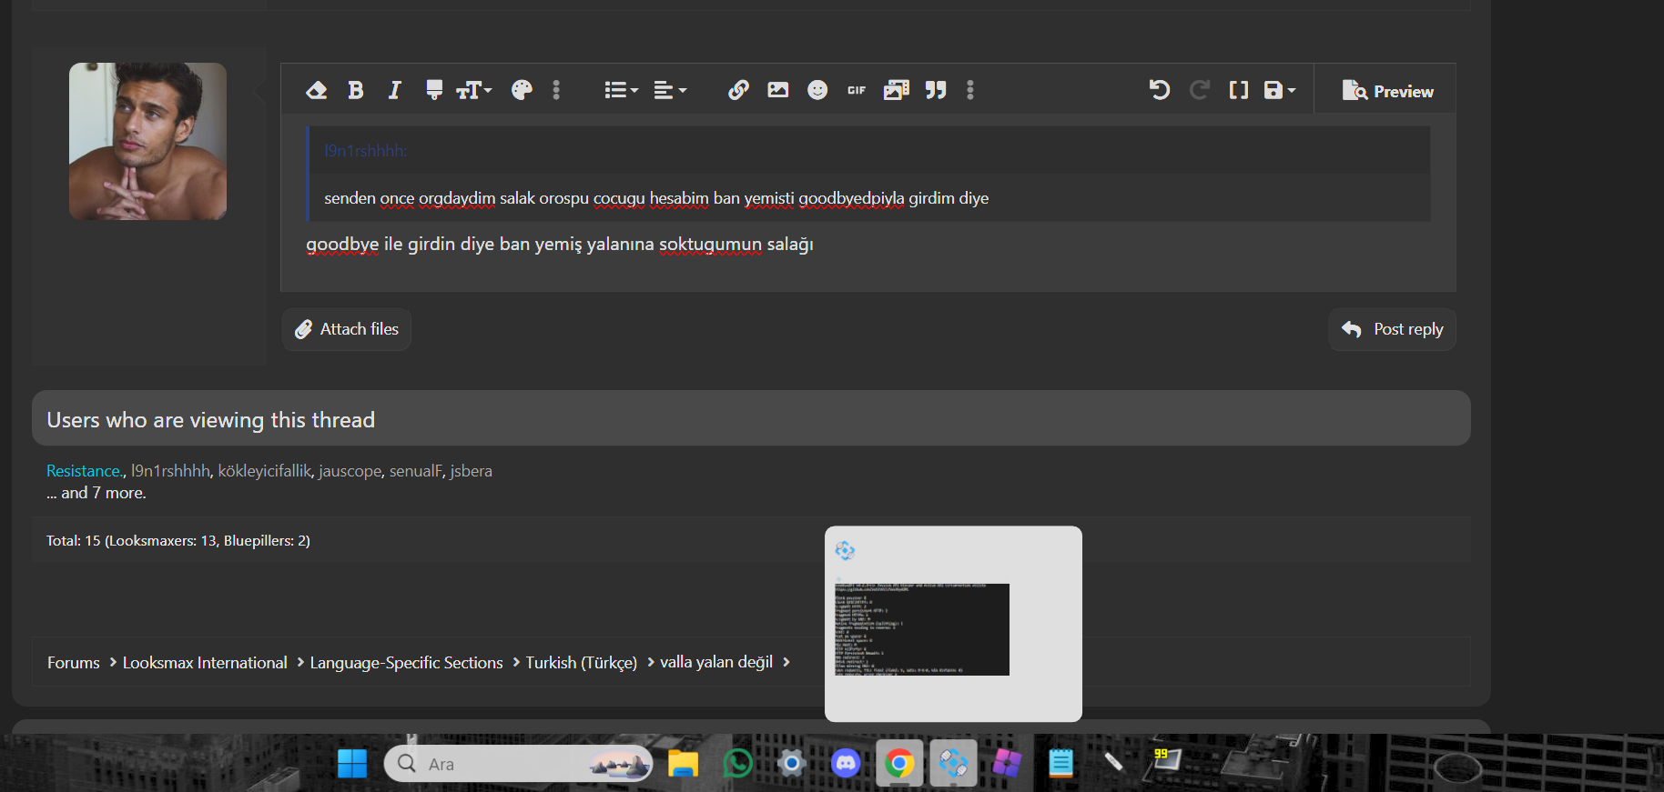
Task: Open the smilies emoji picker
Action: [x=817, y=90]
